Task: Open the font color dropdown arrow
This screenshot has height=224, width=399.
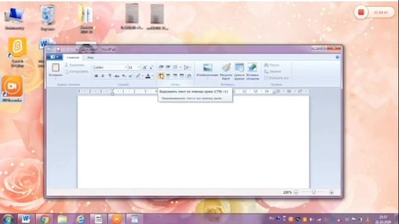Action: [152, 76]
